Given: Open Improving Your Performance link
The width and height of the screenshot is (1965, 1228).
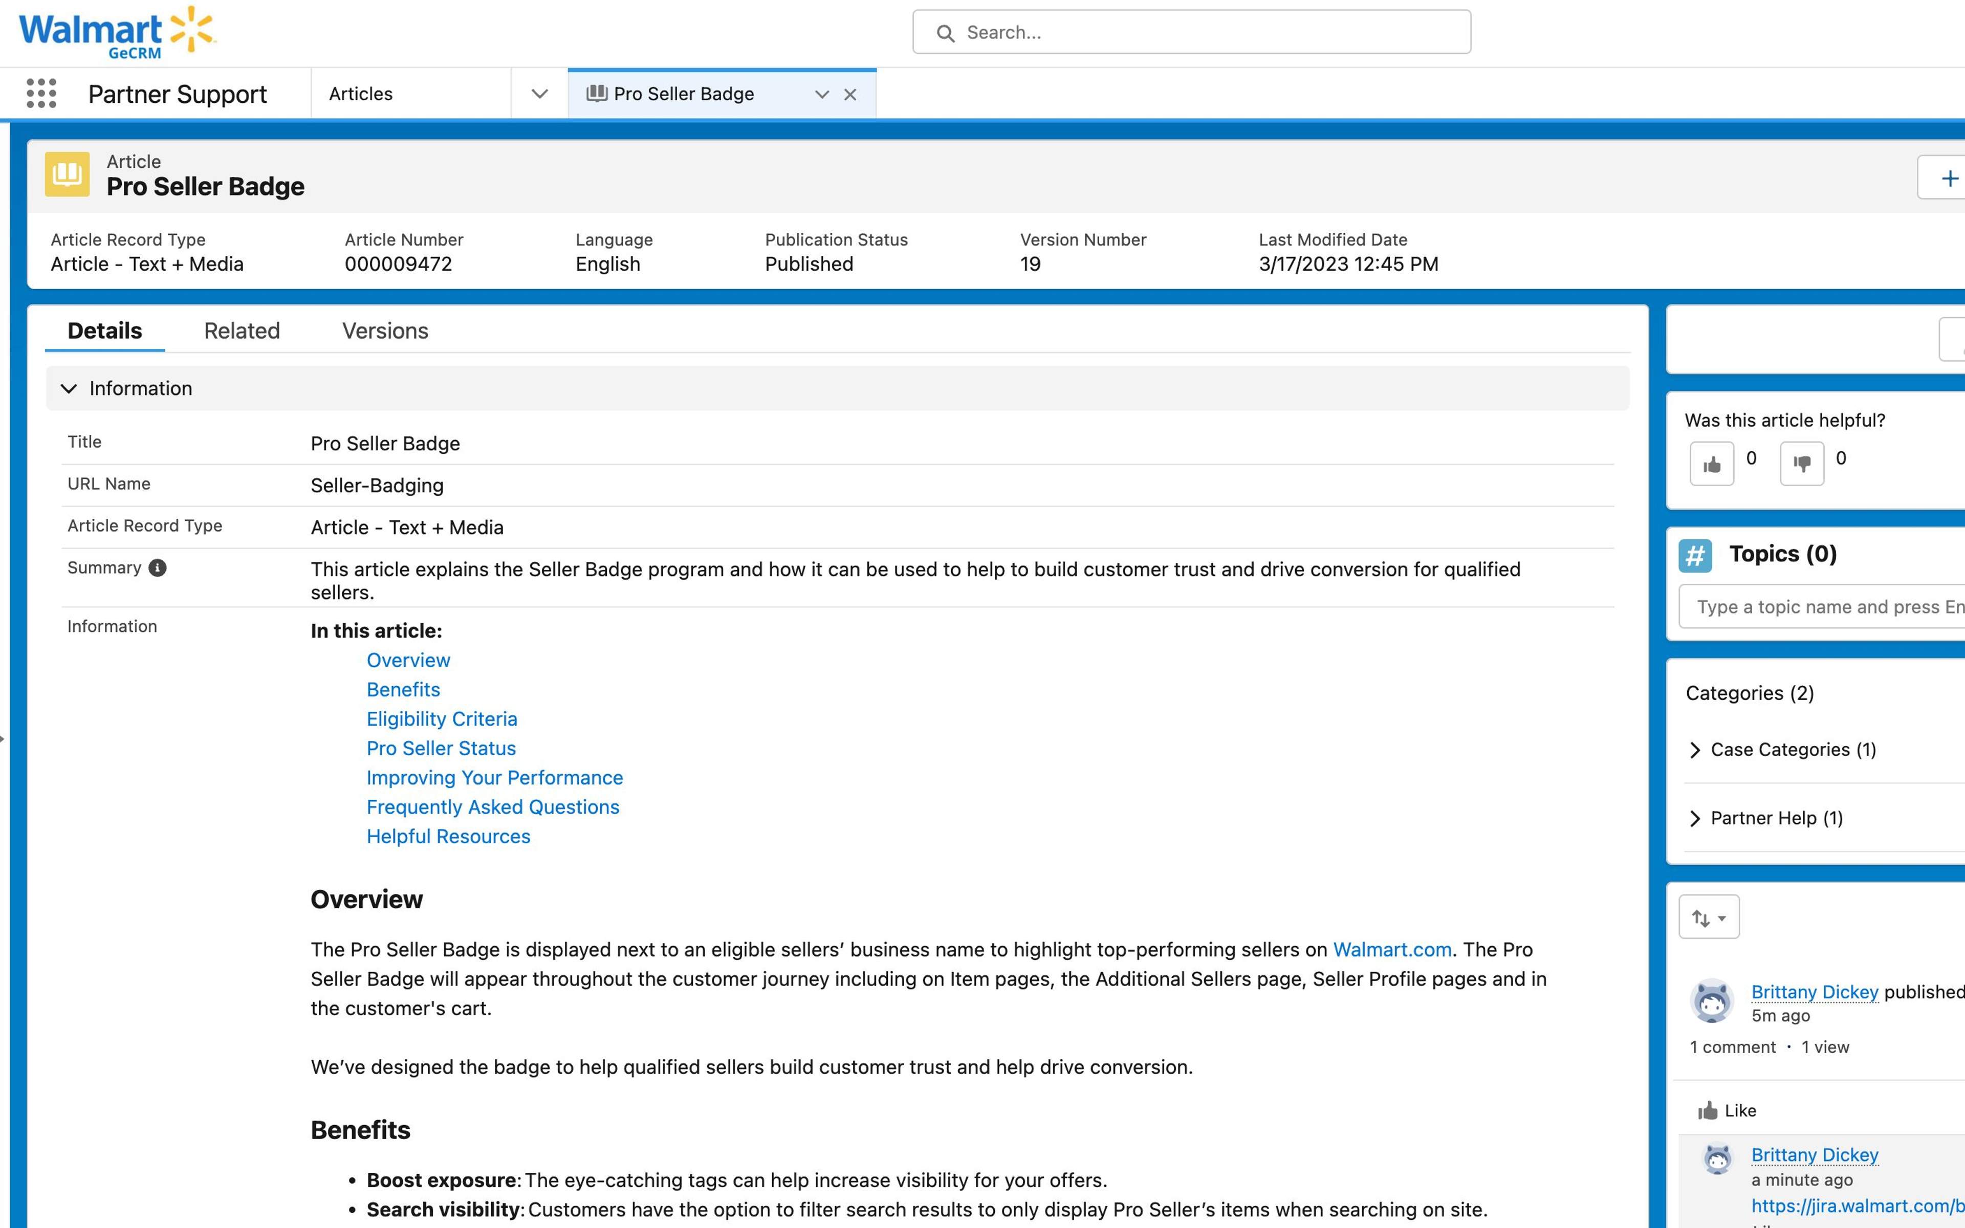Looking at the screenshot, I should pyautogui.click(x=494, y=777).
